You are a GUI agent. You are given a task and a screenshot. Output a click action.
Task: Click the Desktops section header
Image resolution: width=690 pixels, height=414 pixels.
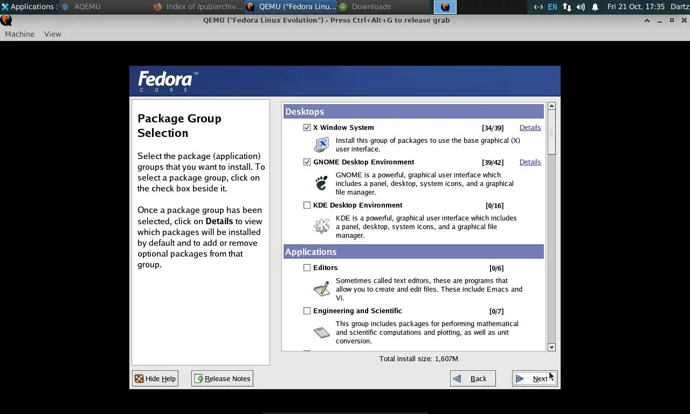tap(413, 112)
